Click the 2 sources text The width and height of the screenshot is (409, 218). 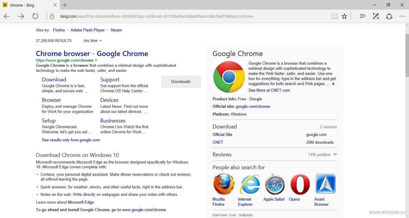click(x=328, y=127)
